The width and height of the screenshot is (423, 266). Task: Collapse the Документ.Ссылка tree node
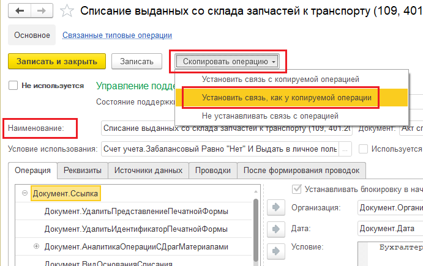tap(24, 193)
